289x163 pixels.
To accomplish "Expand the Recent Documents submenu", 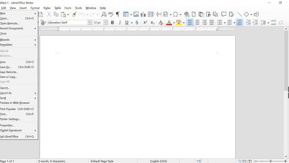I will (18, 29).
